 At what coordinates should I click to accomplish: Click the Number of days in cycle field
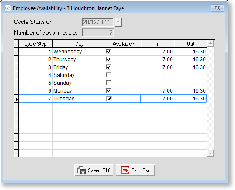[98, 33]
